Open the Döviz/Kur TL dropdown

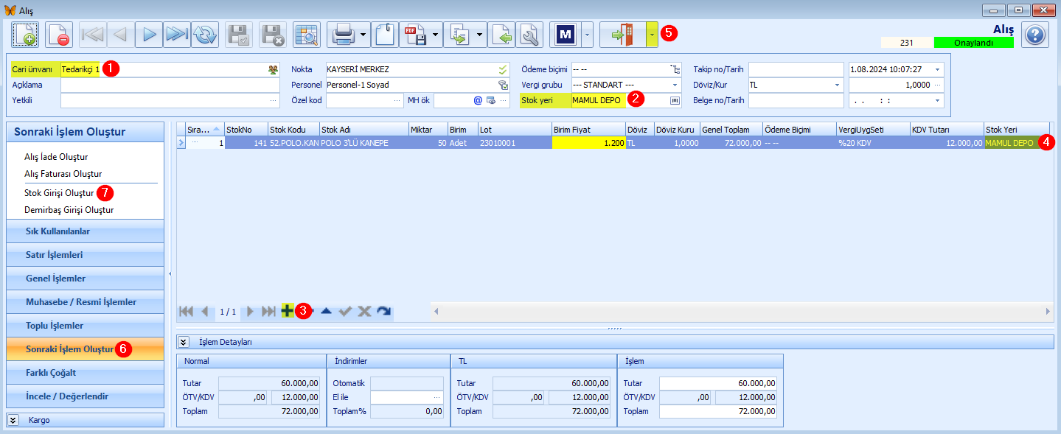pos(837,85)
